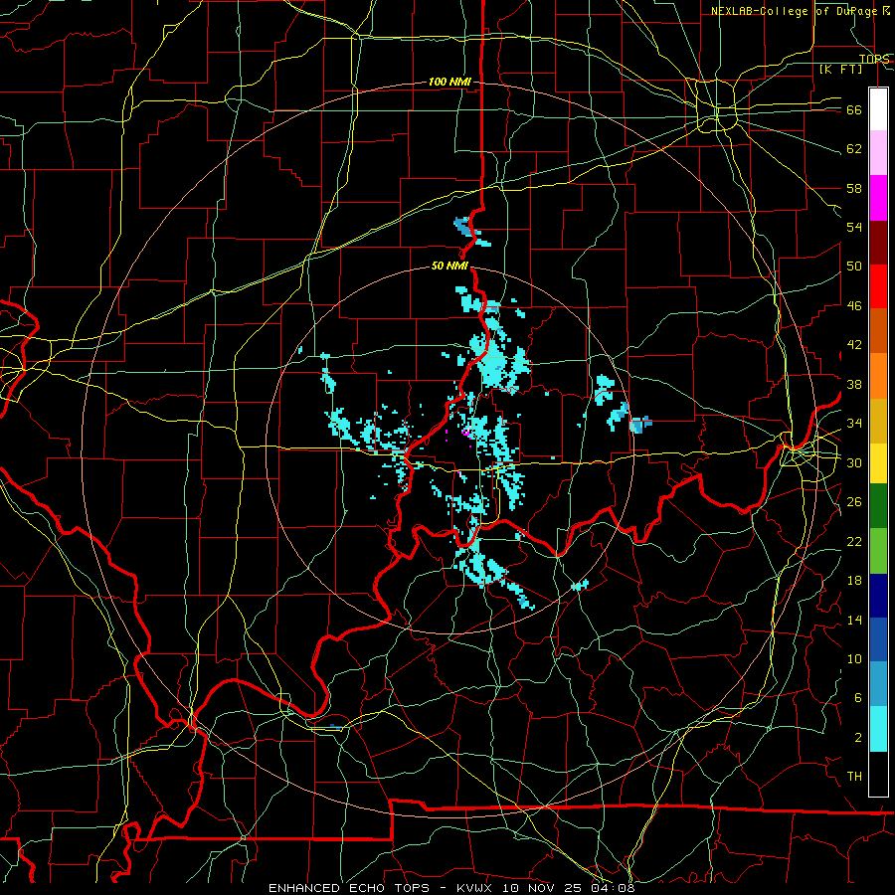This screenshot has width=895, height=895.
Task: Click the 38 scale label
Action: pyautogui.click(x=854, y=384)
